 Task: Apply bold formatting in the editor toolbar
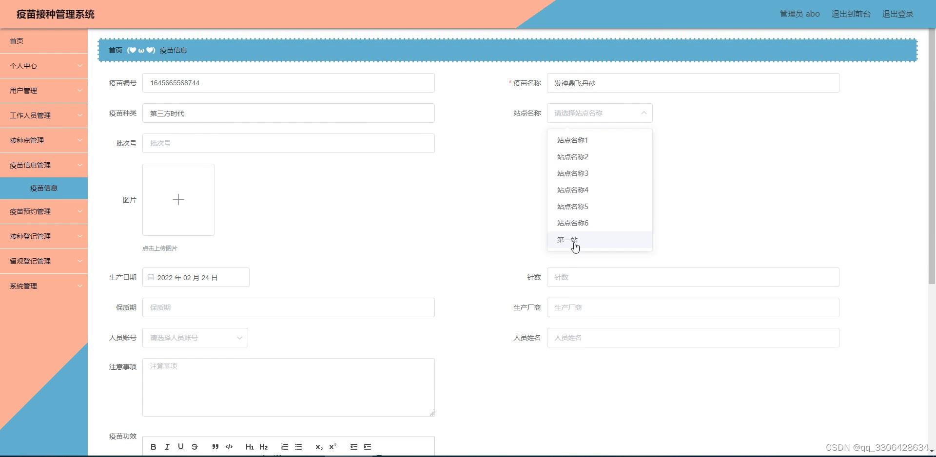pyautogui.click(x=154, y=447)
